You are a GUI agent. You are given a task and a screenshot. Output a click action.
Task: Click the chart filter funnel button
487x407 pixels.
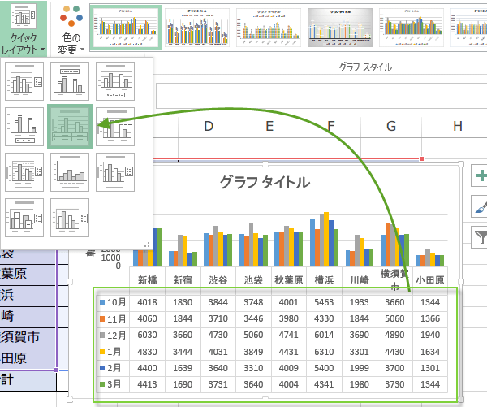click(x=481, y=237)
